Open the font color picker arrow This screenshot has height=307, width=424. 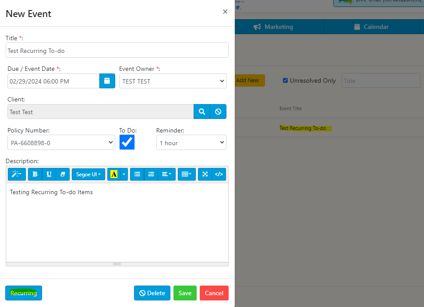click(x=124, y=174)
